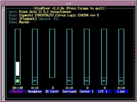Select the Line channel label

tap(121, 92)
